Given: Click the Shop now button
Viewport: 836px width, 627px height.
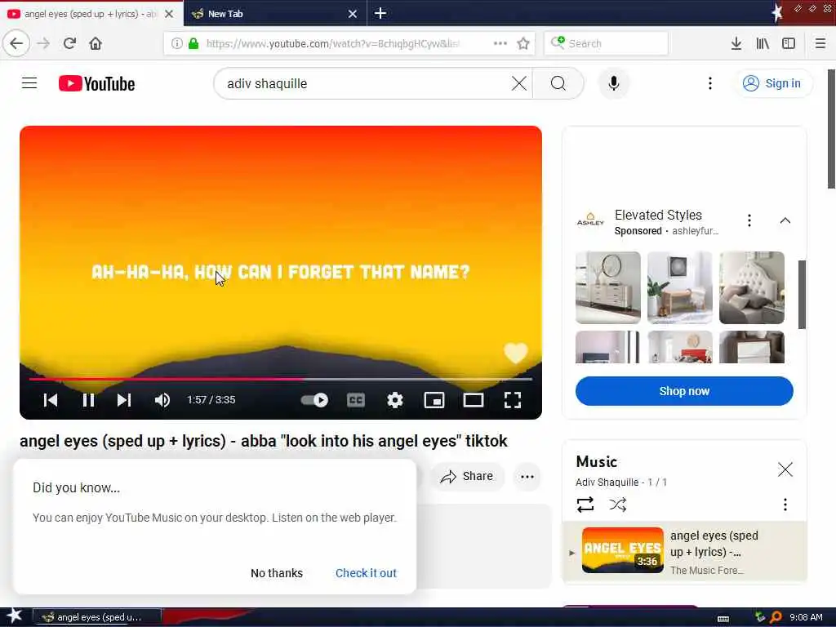Looking at the screenshot, I should (684, 391).
